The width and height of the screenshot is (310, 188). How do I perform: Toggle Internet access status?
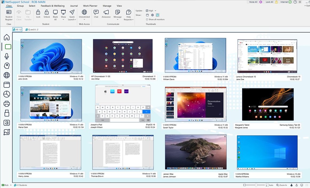click(286, 2)
